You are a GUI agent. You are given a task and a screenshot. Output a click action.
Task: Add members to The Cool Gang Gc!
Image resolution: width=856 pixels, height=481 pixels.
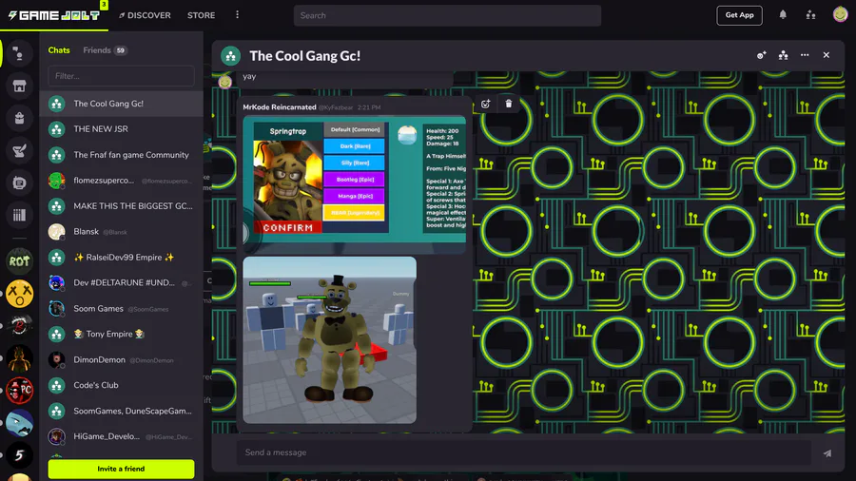[762, 55]
